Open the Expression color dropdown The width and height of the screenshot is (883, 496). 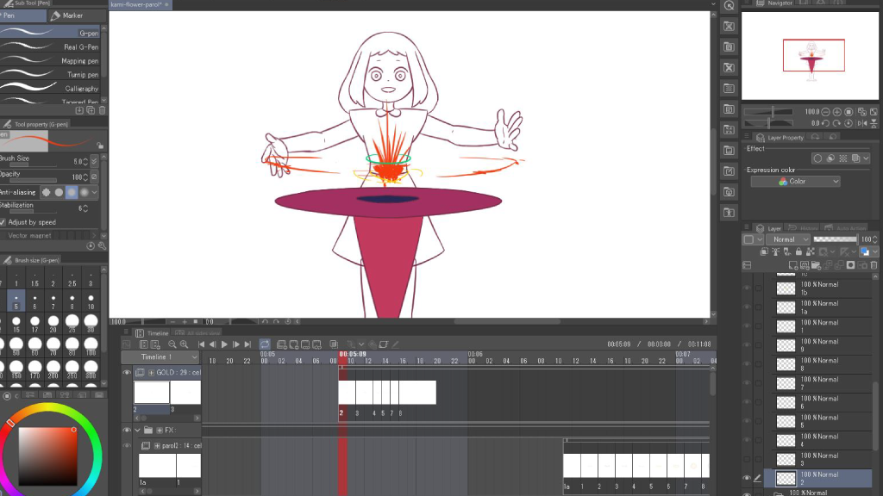tap(795, 182)
